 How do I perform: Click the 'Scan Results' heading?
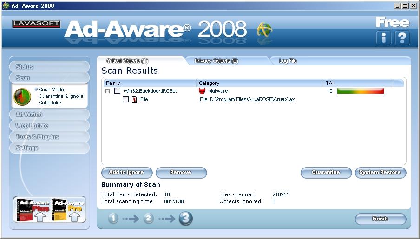coord(130,71)
